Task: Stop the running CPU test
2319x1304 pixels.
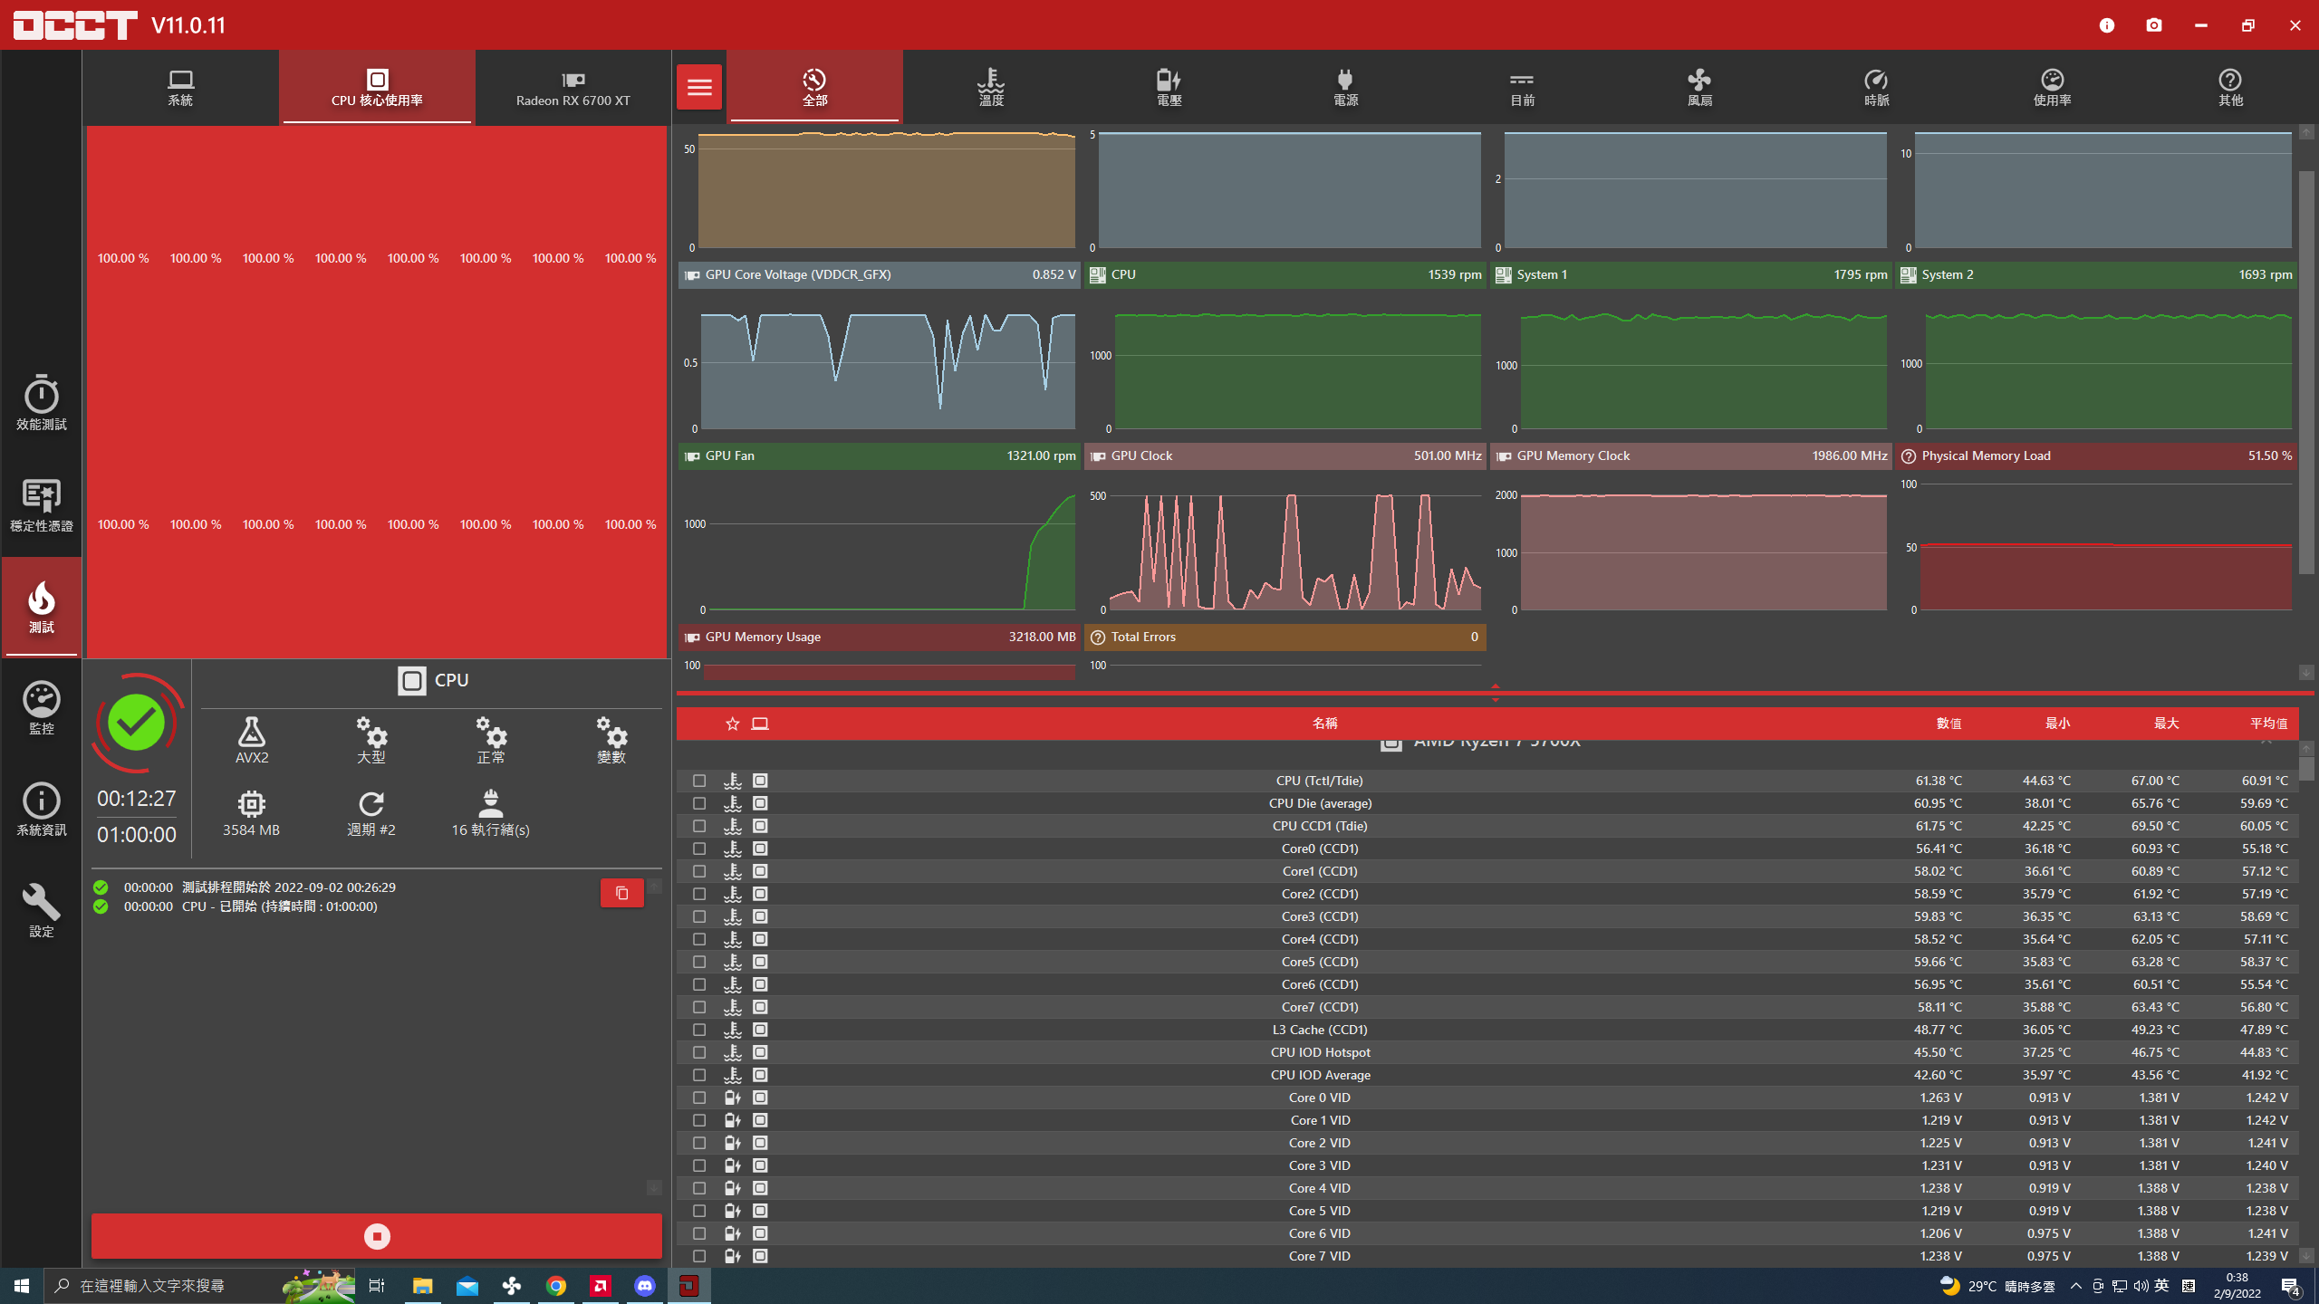Action: (x=377, y=1236)
